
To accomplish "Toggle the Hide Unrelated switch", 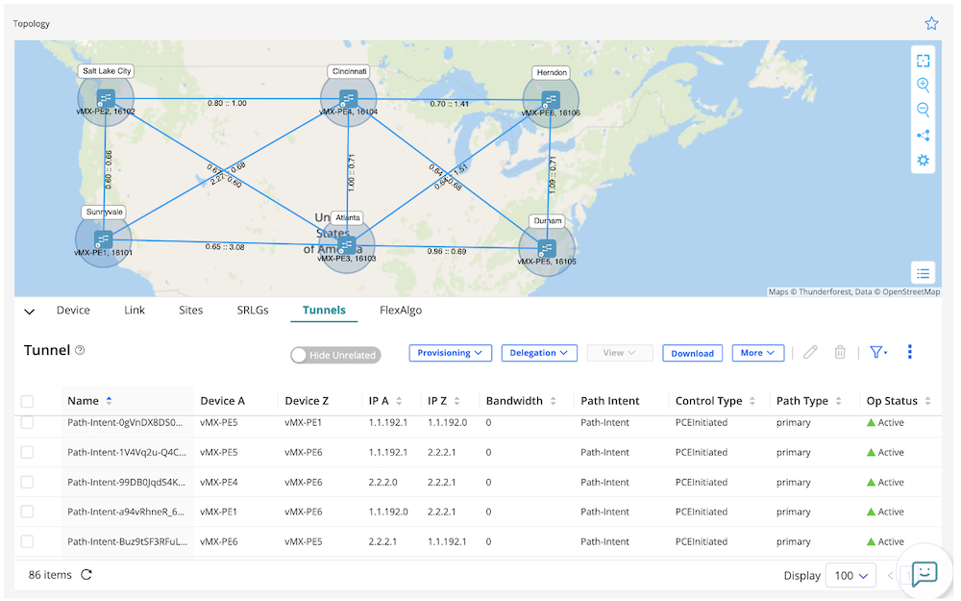I will click(x=335, y=355).
